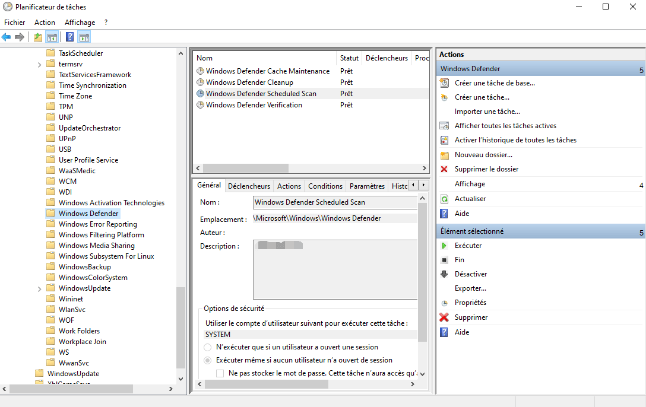This screenshot has width=646, height=407.
Task: Click the Aide icon under Élément sélectionné
Action: click(x=444, y=332)
